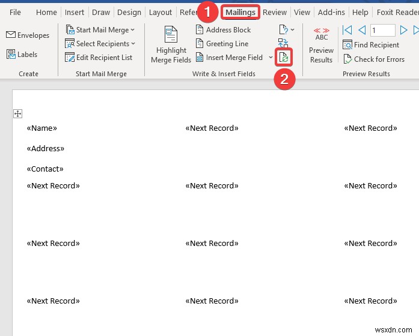Insert a Greeting Line
This screenshot has width=419, height=336.
pos(222,44)
